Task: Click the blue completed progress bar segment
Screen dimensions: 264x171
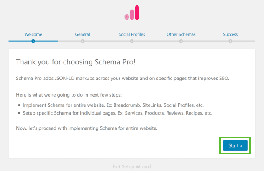Action: (33, 41)
